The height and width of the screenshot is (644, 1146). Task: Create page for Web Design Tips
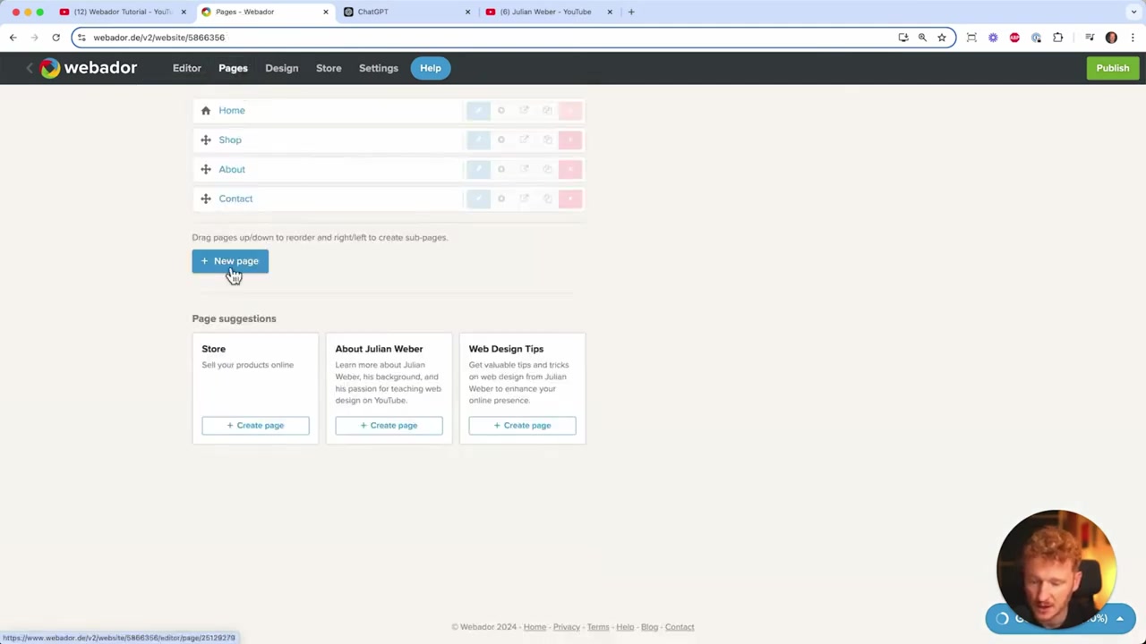coord(522,426)
